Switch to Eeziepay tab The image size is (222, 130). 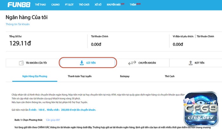[125, 76]
